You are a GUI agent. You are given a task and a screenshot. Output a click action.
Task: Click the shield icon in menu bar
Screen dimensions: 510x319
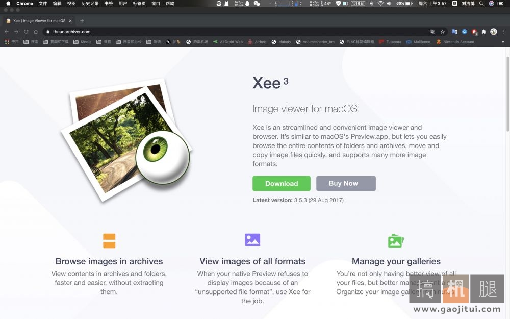click(338, 3)
